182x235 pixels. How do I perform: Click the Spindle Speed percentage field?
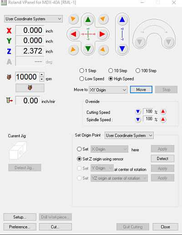[x=148, y=119]
